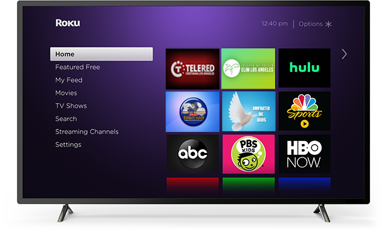The width and height of the screenshot is (387, 230).
Task: Open Streaming Channels
Action: click(87, 132)
